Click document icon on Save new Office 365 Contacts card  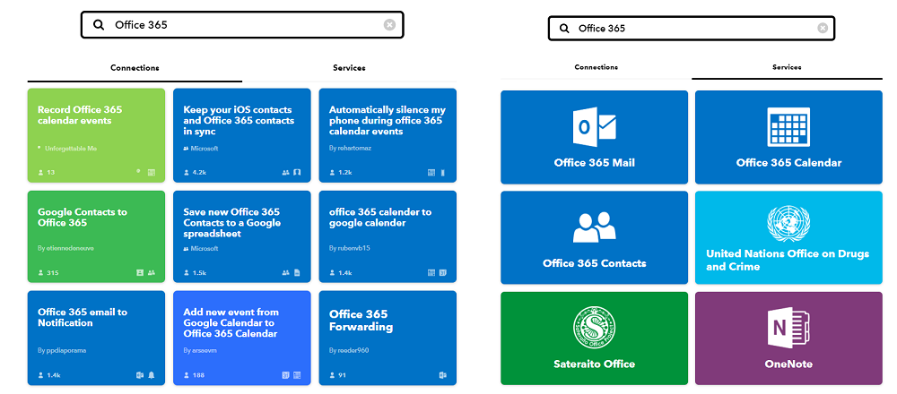click(x=297, y=273)
